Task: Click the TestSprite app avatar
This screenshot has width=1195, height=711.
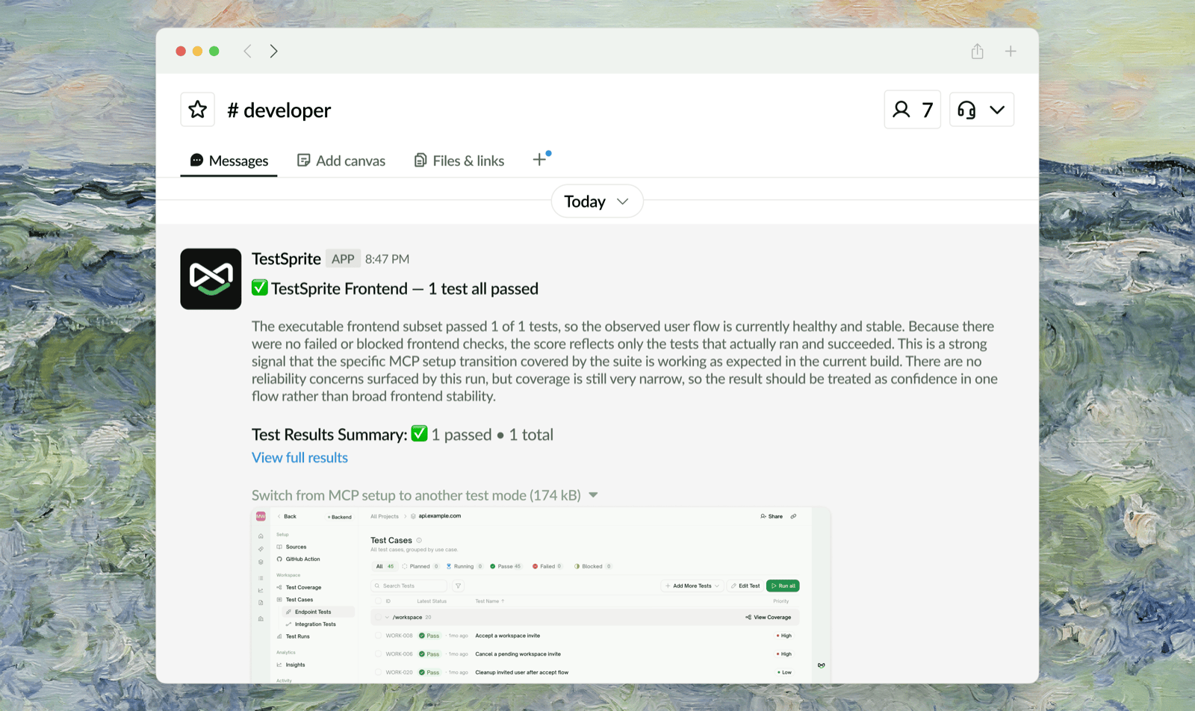Action: (211, 279)
